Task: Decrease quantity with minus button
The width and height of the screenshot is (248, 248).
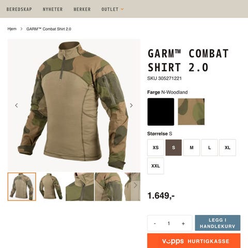Action: tap(155, 223)
